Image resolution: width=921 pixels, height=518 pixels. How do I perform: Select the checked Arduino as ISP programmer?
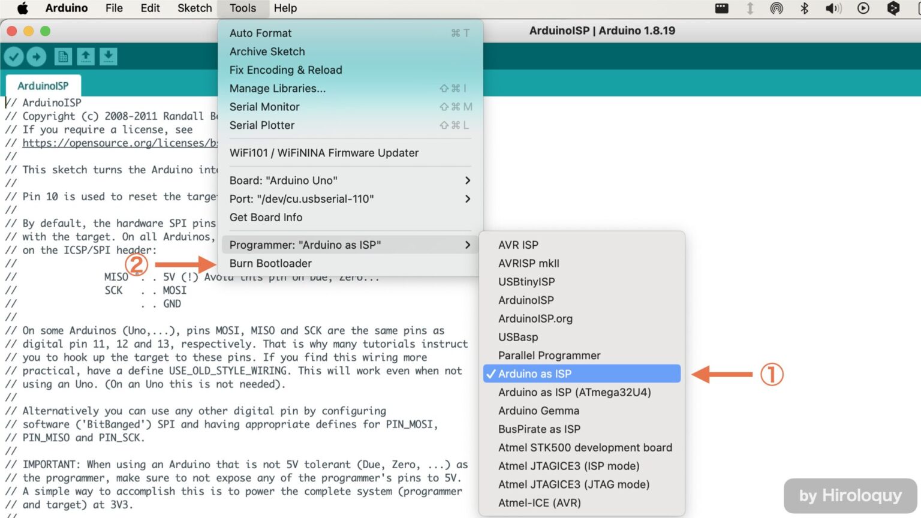click(x=582, y=374)
